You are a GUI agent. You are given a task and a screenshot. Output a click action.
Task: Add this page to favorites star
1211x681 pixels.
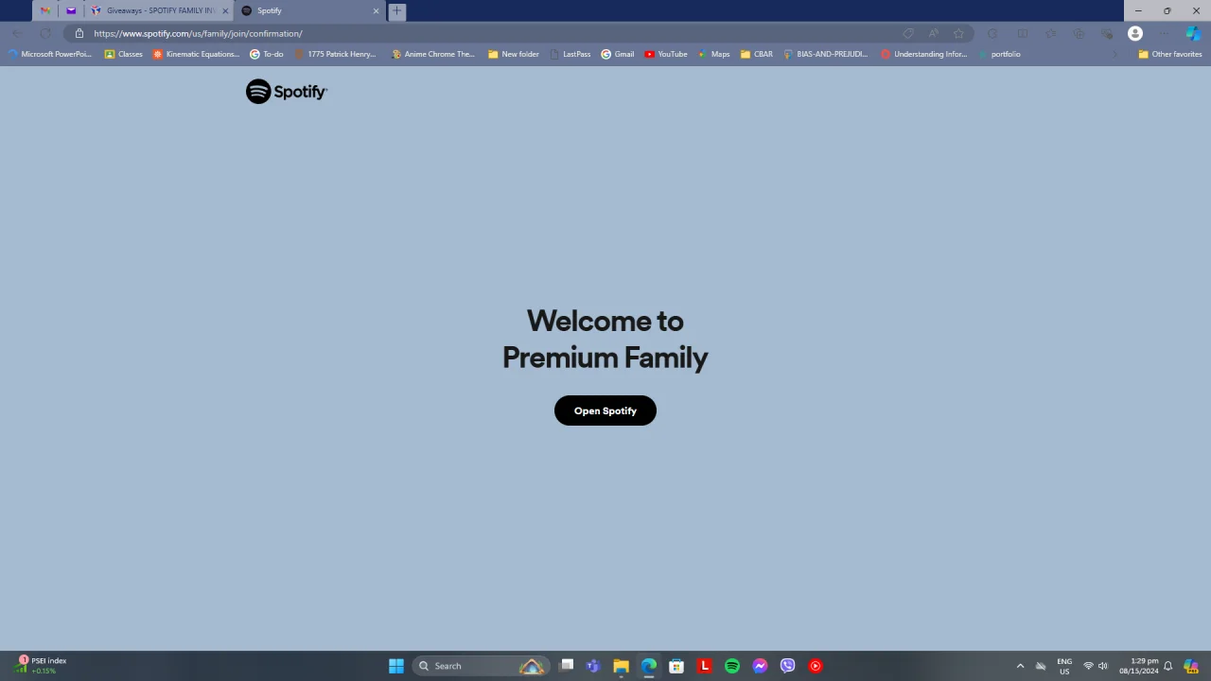click(x=958, y=33)
